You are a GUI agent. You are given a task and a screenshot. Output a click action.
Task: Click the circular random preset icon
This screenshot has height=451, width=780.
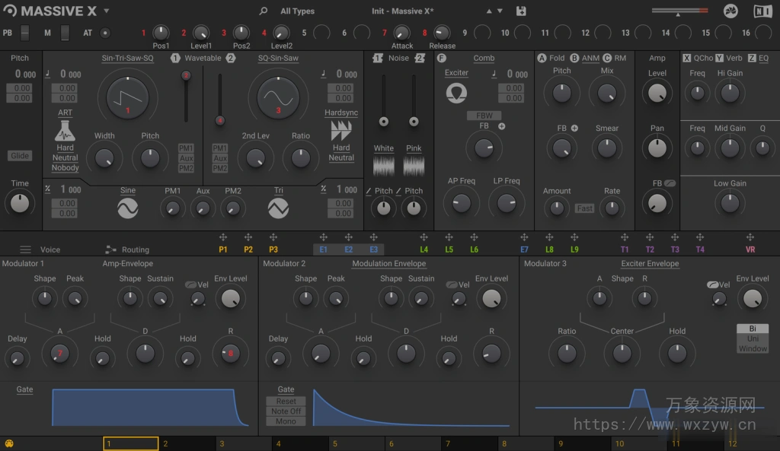click(x=729, y=11)
